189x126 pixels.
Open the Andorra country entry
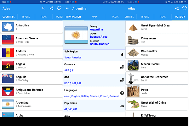click(x=31, y=53)
